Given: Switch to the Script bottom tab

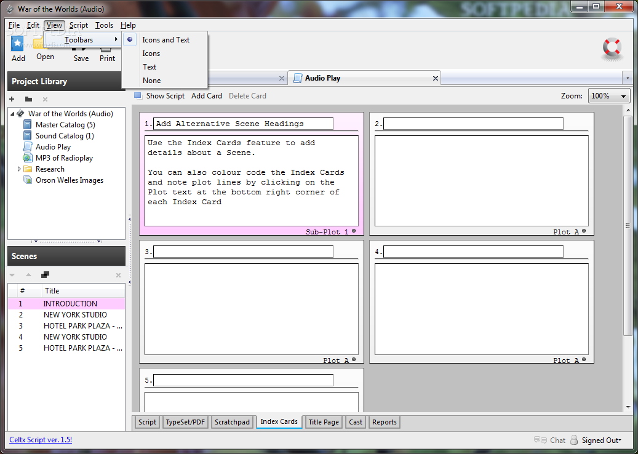Looking at the screenshot, I should (x=147, y=422).
